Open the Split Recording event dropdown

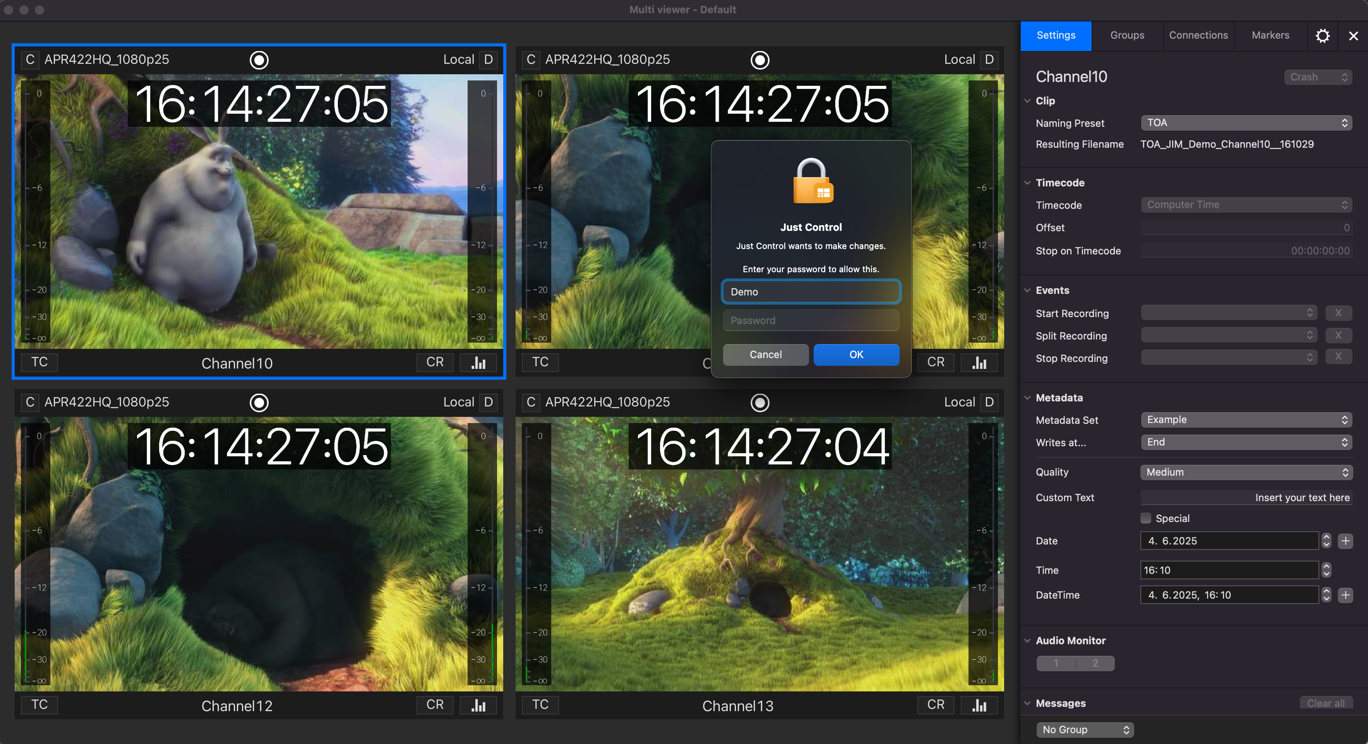pos(1229,335)
